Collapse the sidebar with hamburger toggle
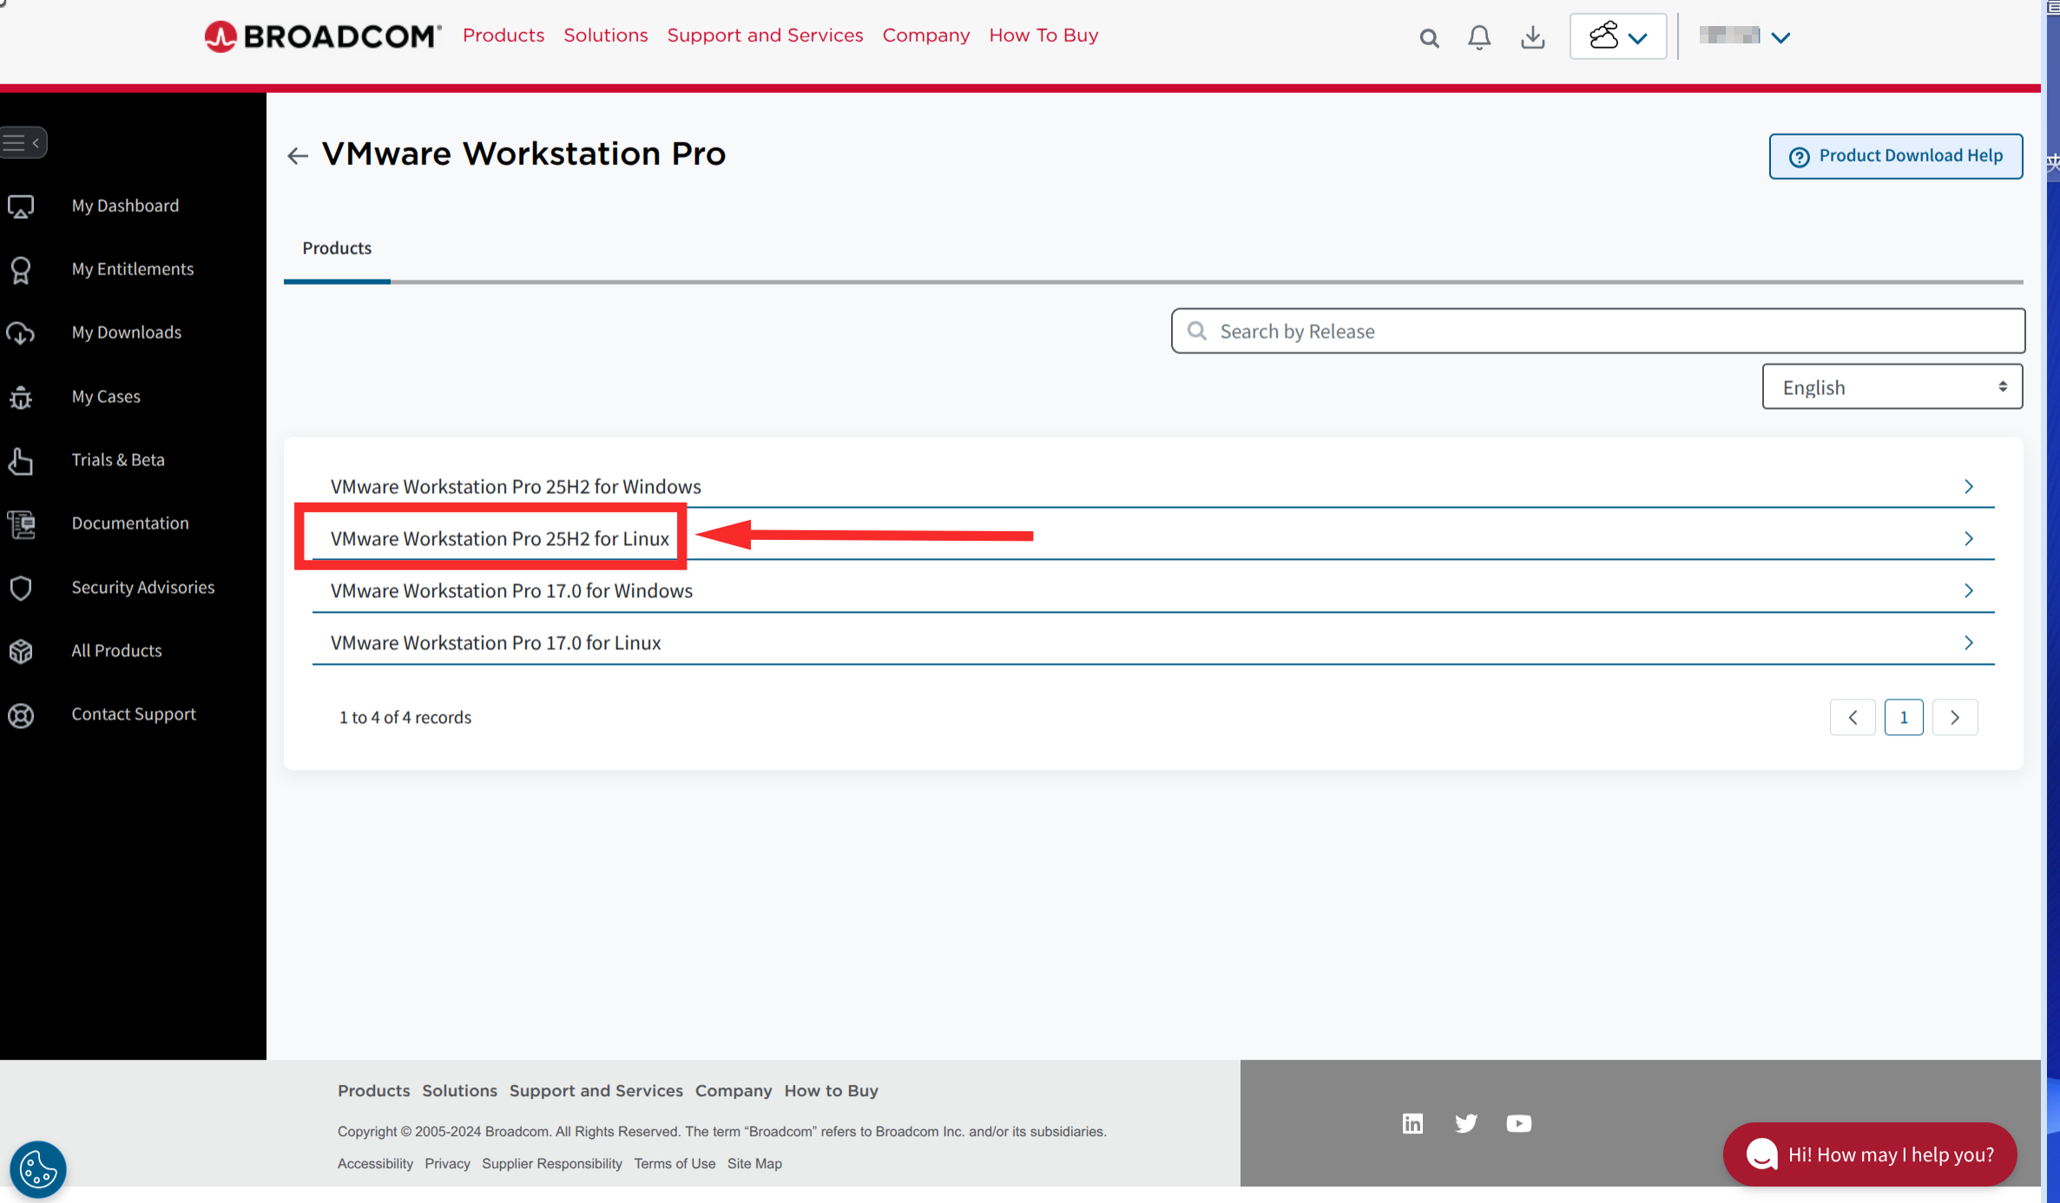 [23, 142]
